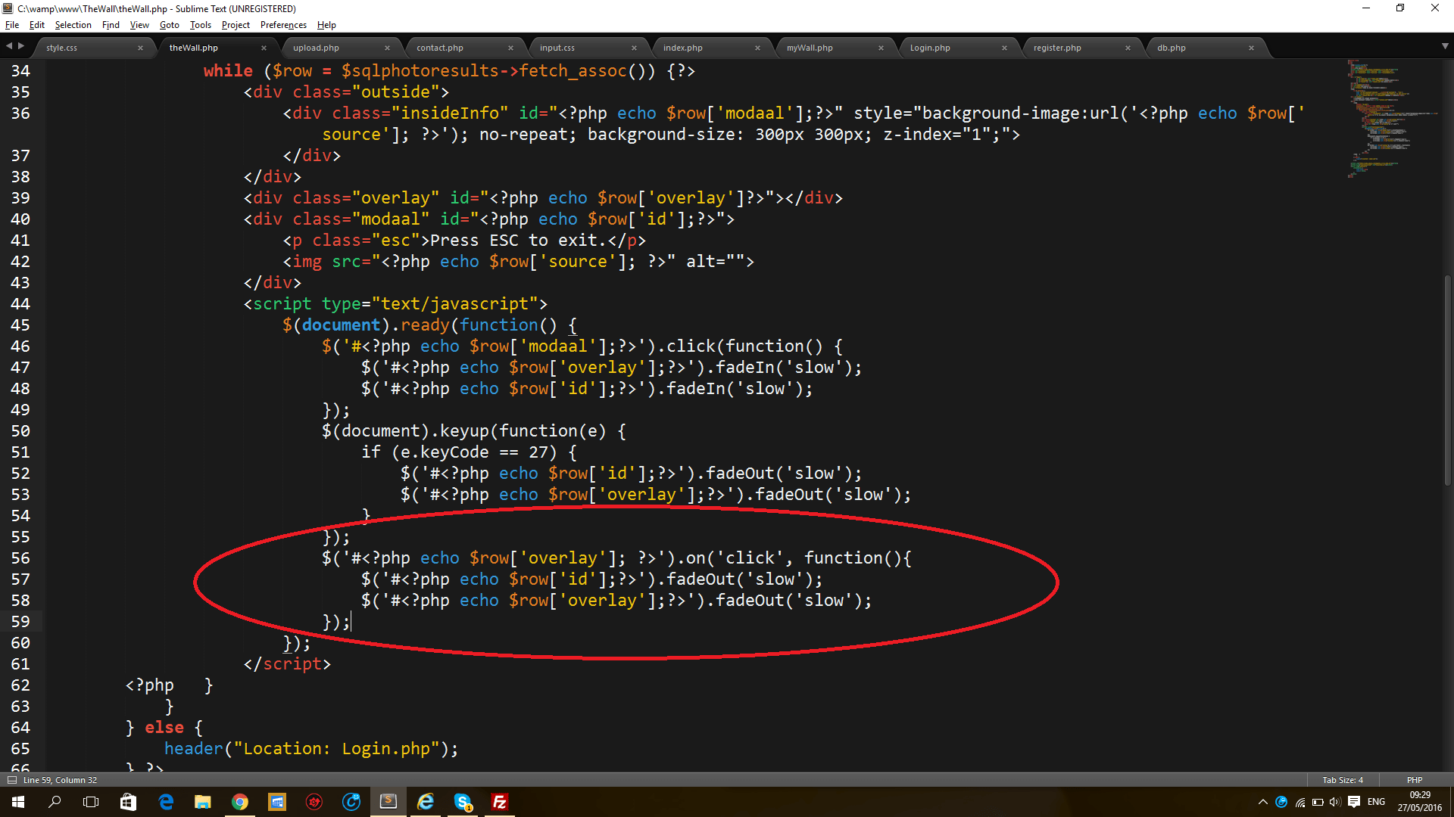Close the upload.php tab
This screenshot has height=817, width=1454.
(x=387, y=48)
